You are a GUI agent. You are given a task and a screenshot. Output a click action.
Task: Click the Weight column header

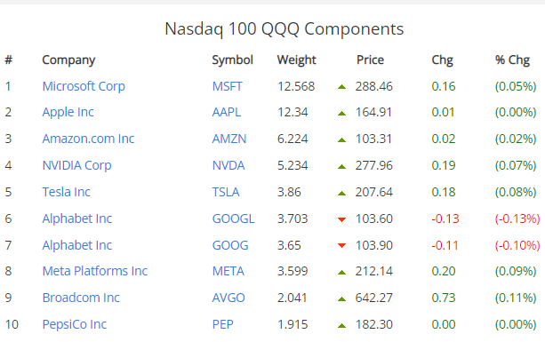coord(296,60)
